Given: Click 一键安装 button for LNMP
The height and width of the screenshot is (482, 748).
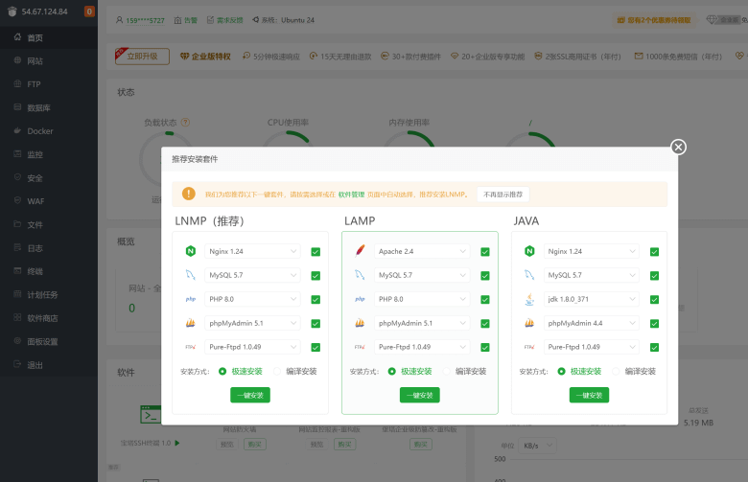Looking at the screenshot, I should [x=250, y=395].
